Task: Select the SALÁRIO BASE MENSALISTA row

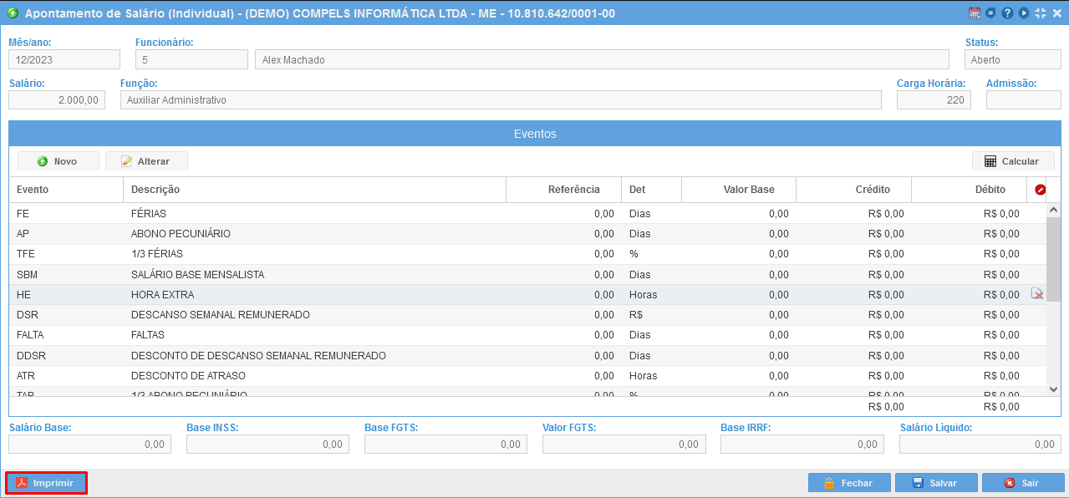Action: click(x=528, y=274)
